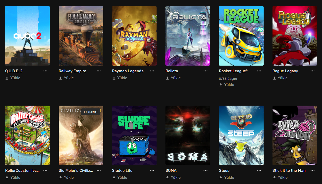Open the Railway Empire three-dot options menu
The width and height of the screenshot is (322, 184).
99,71
